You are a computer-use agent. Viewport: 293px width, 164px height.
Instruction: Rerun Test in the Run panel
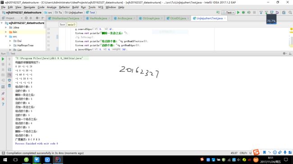(3, 59)
